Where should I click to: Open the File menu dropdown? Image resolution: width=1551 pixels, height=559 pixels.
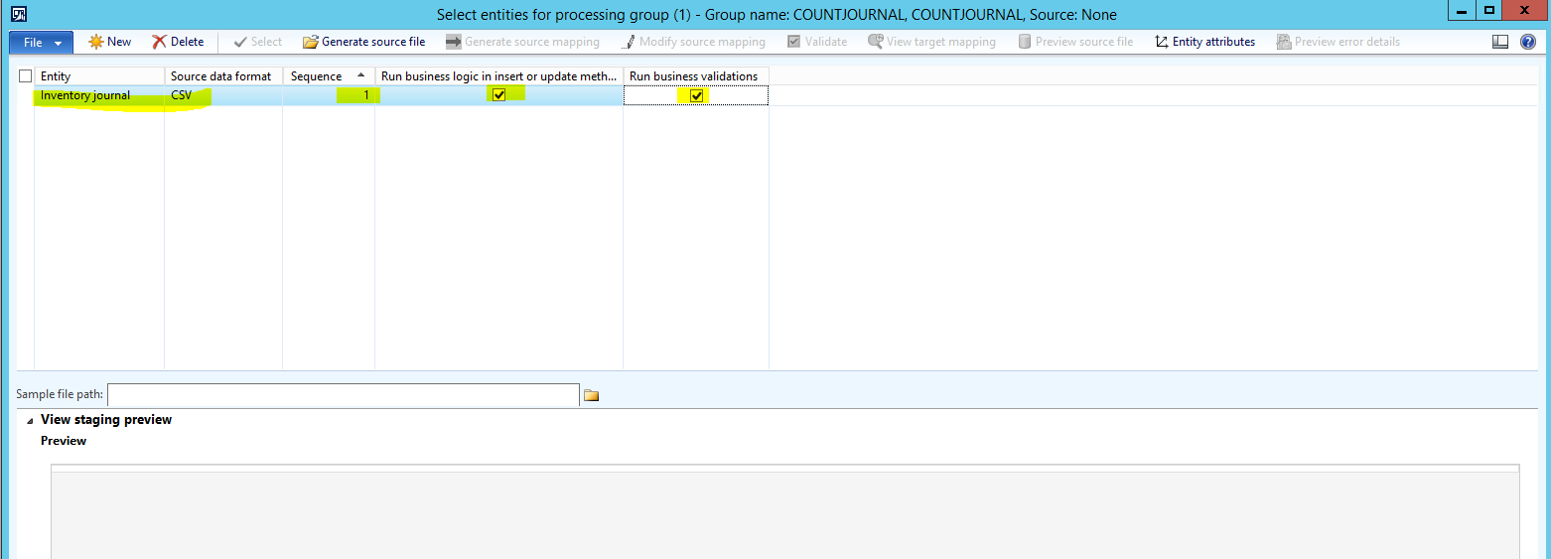[x=41, y=42]
